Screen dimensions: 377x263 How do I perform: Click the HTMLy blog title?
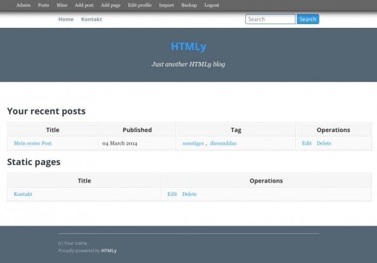(189, 47)
